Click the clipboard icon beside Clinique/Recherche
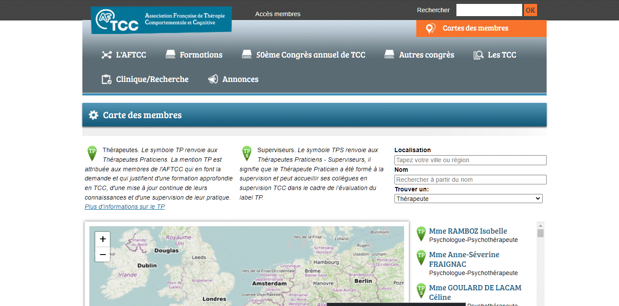The image size is (619, 306). pyautogui.click(x=106, y=79)
